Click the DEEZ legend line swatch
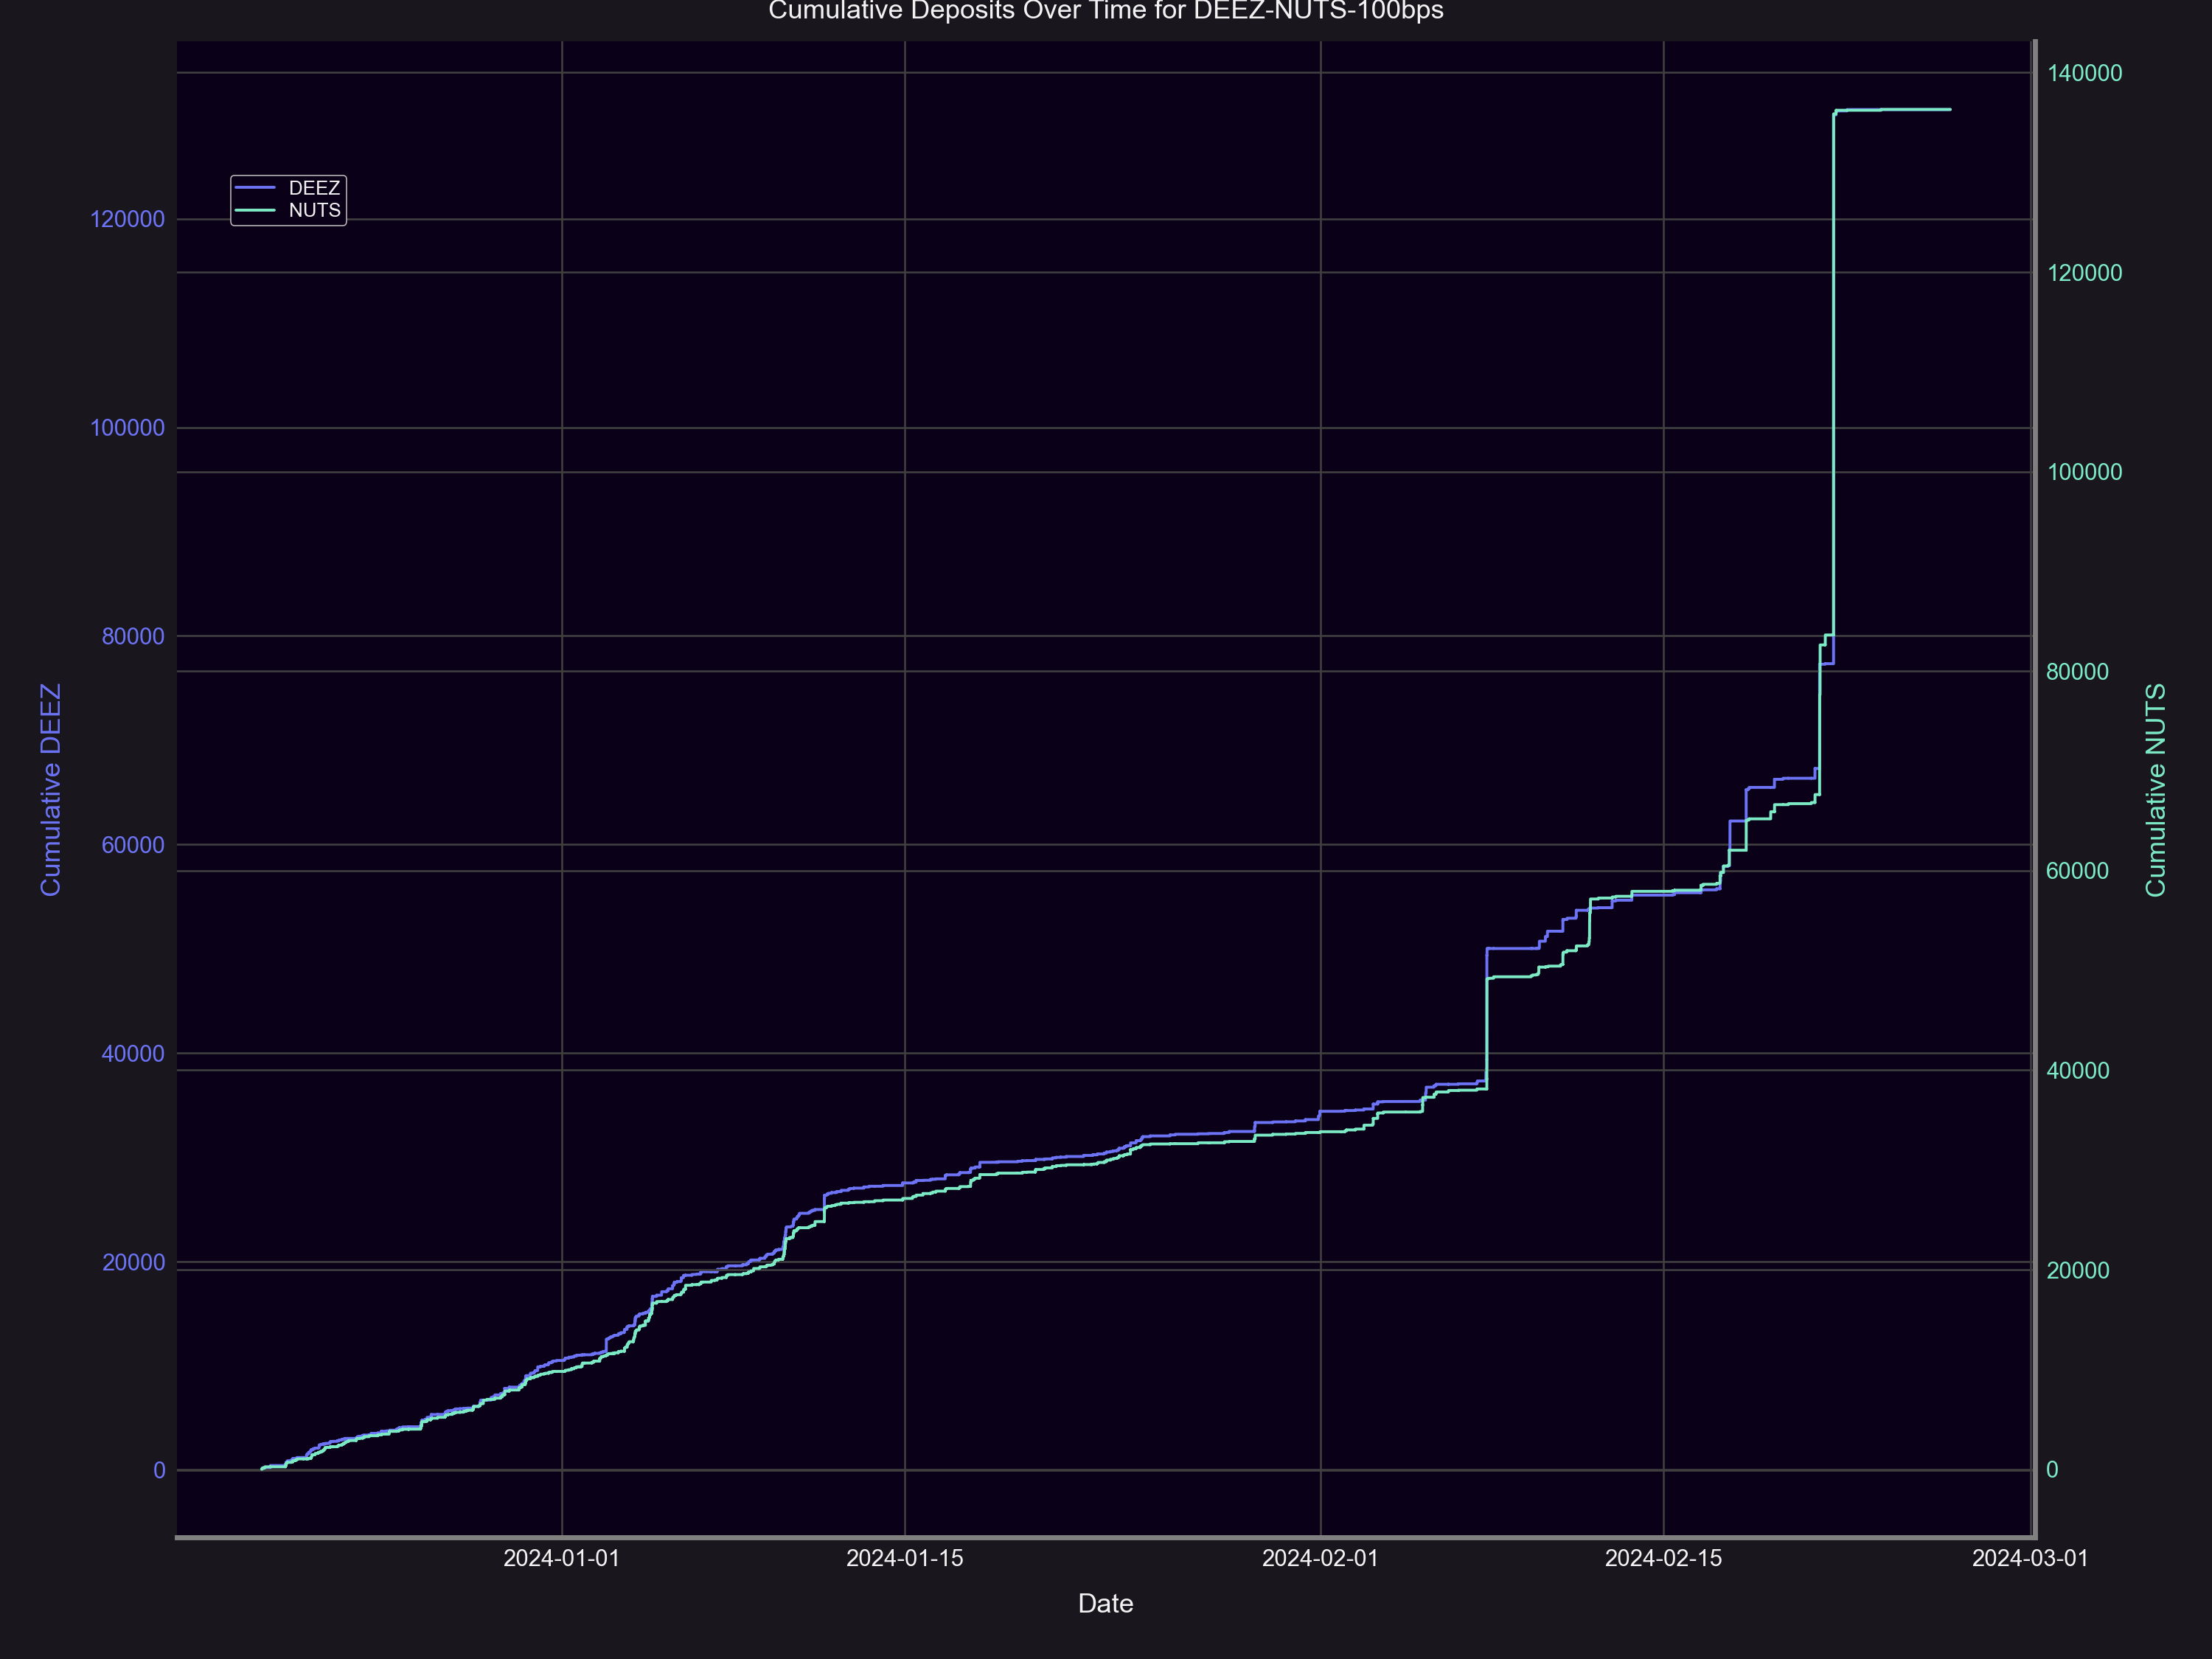The width and height of the screenshot is (2212, 1659). pos(255,188)
